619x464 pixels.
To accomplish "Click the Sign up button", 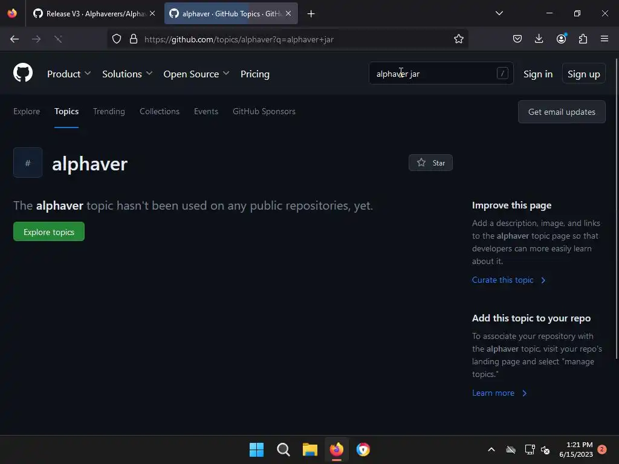I will tap(583, 73).
